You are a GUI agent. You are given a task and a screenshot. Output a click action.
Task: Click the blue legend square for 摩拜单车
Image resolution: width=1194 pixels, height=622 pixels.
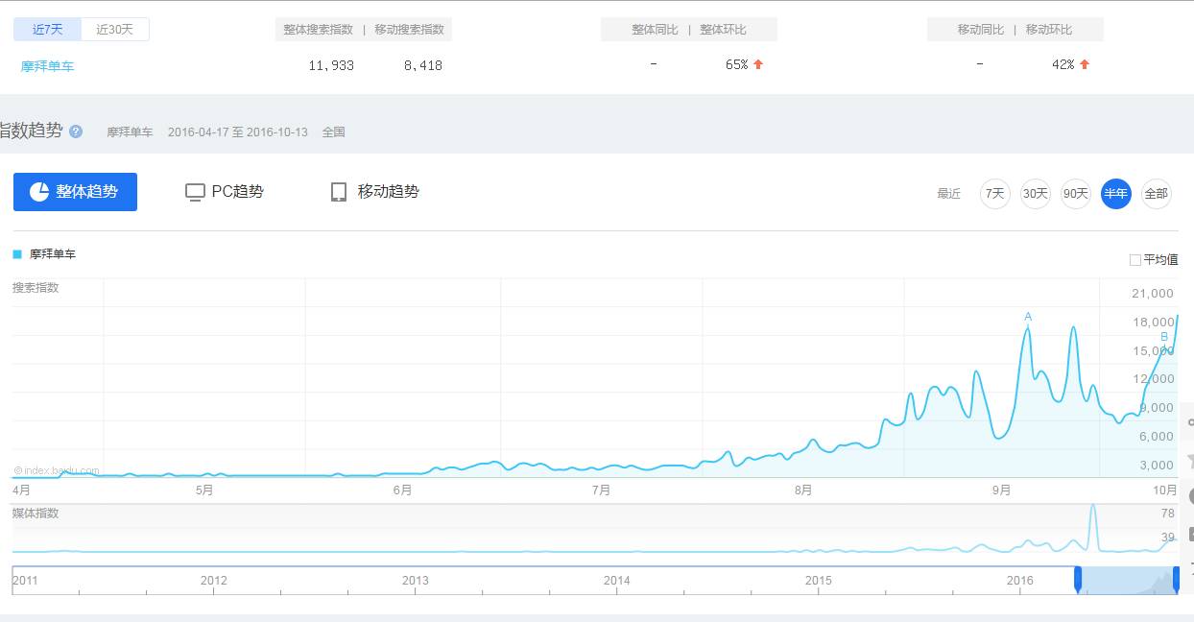click(x=17, y=254)
